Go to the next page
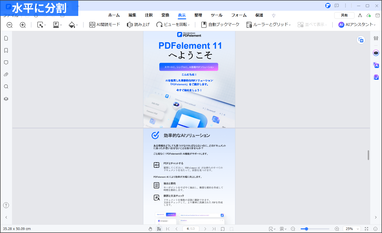 205,229
